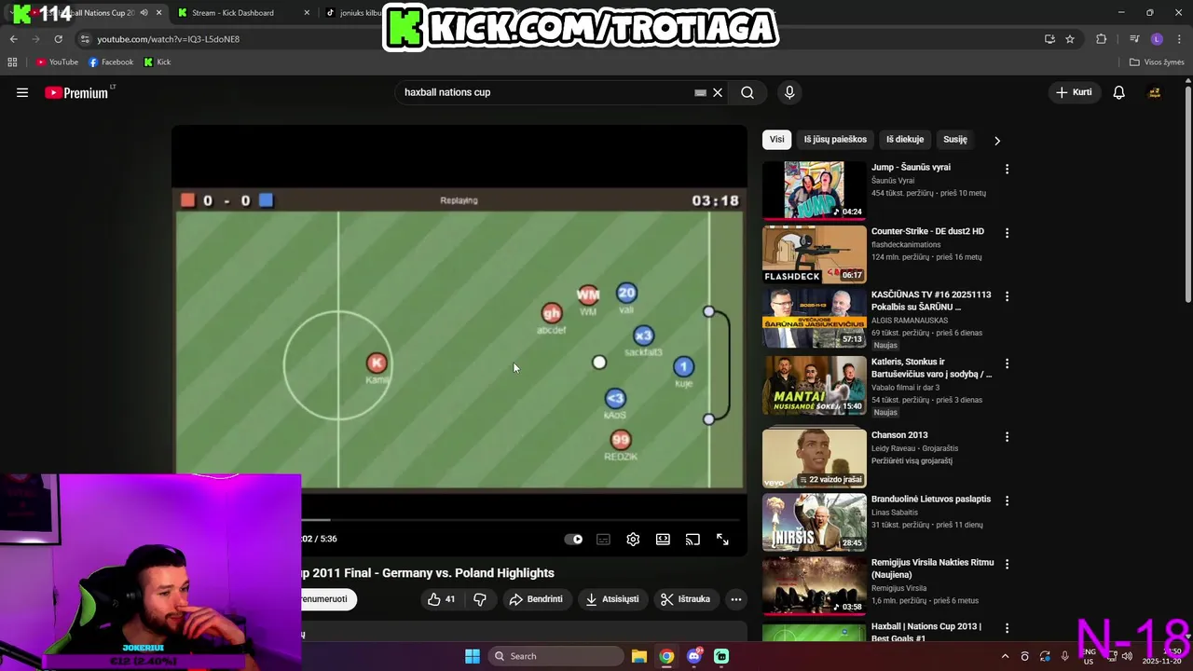The image size is (1193, 671).
Task: Start voice search with microphone icon
Action: pos(789,92)
